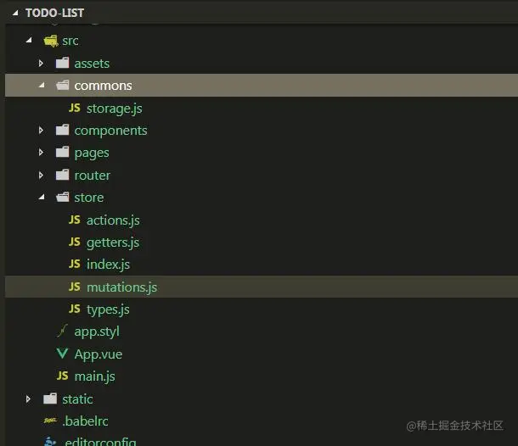
Task: Click the JS icon next to actions.js
Action: 74,220
